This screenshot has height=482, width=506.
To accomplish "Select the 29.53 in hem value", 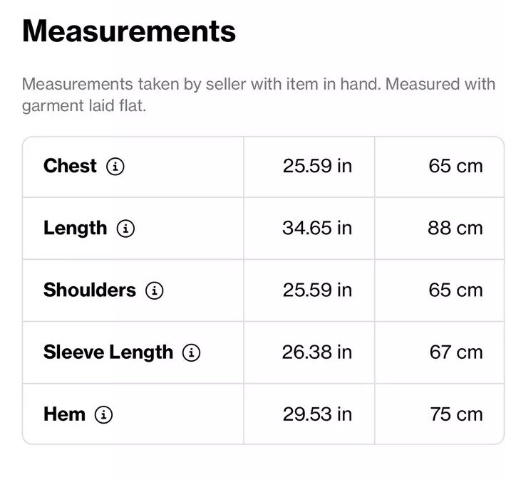I will [317, 414].
